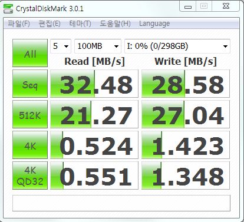Viewport: 244px width, 222px height.
Task: Minimize the CrystalDiskMark window
Action: pyautogui.click(x=188, y=7)
